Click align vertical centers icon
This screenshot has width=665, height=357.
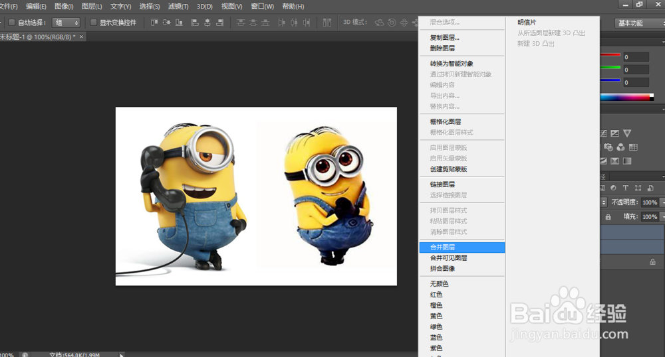pyautogui.click(x=167, y=23)
